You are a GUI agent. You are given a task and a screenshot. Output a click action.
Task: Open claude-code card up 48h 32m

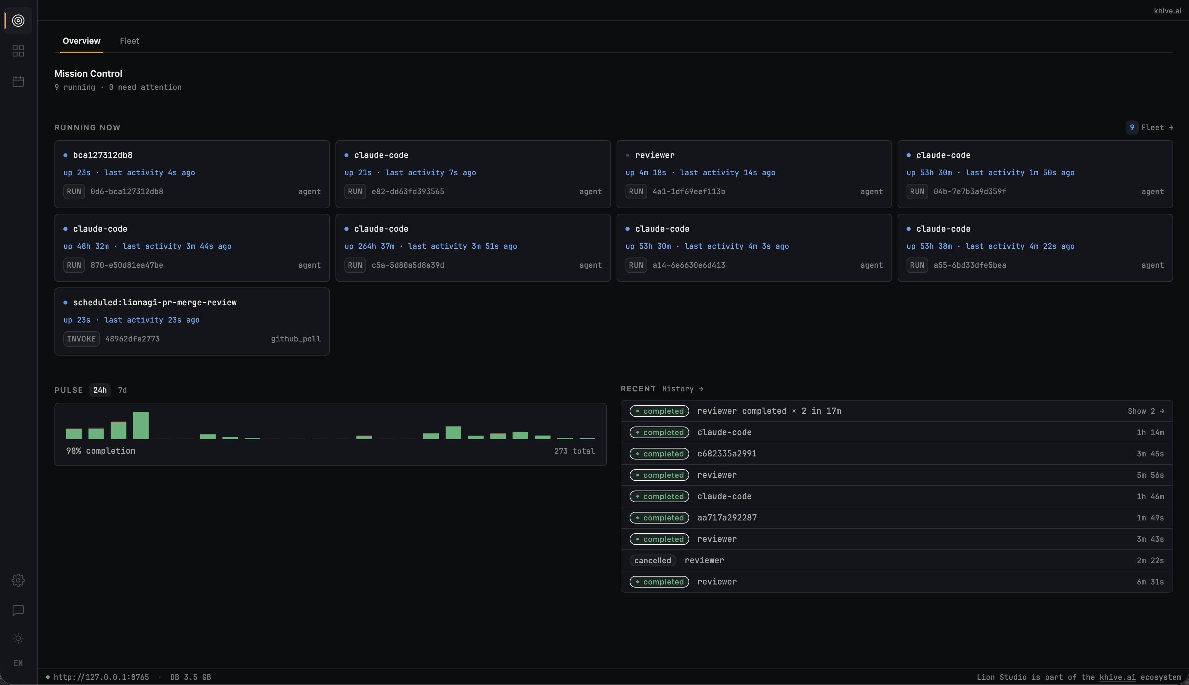(192, 248)
